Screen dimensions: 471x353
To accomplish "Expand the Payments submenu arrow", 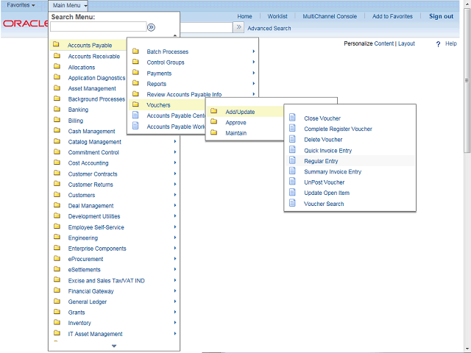I will [x=254, y=73].
